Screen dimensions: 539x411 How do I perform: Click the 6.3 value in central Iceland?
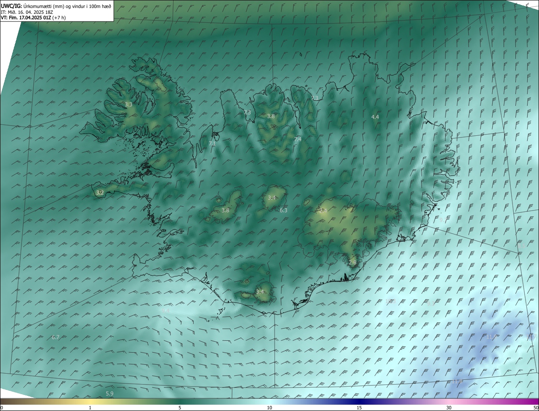coord(283,211)
